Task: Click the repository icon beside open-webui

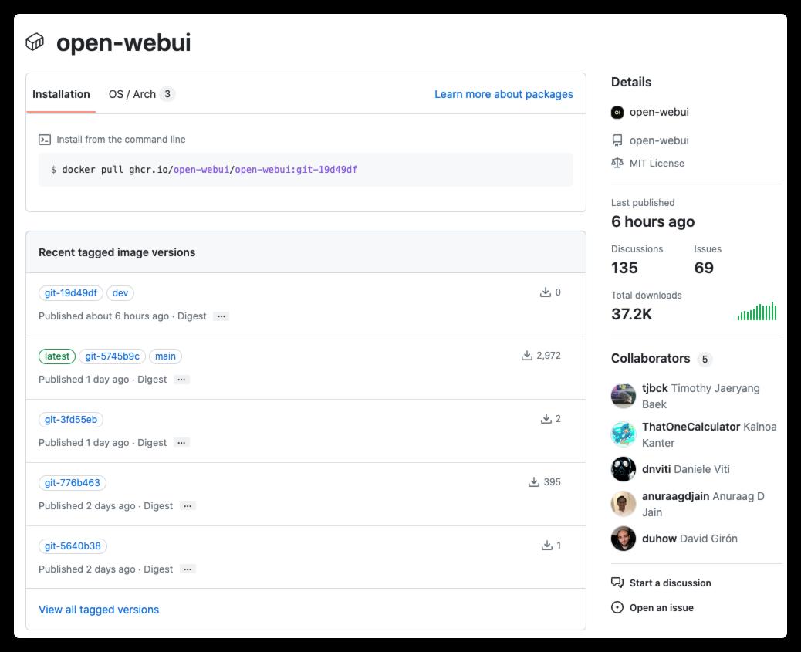Action: point(617,140)
